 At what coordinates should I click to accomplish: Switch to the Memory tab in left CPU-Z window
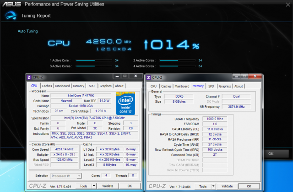(x=78, y=86)
